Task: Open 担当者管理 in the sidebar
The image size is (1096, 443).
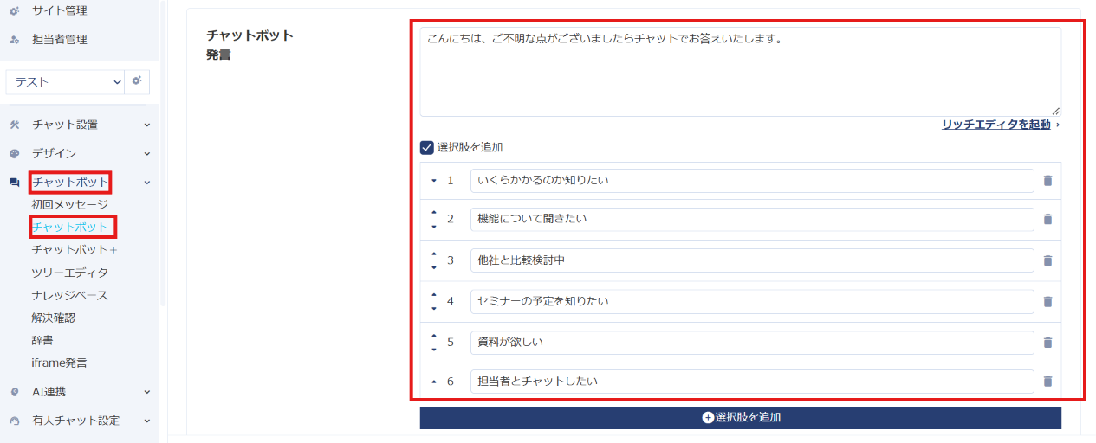Action: (x=60, y=40)
